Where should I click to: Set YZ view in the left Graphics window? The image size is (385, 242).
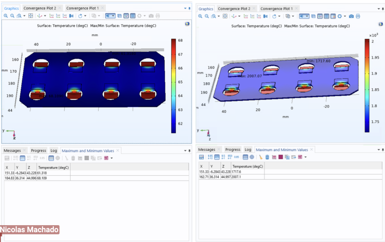58,16
